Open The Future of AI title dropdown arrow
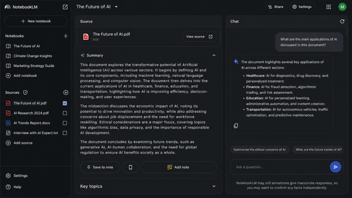This screenshot has width=352, height=198. (116, 7)
